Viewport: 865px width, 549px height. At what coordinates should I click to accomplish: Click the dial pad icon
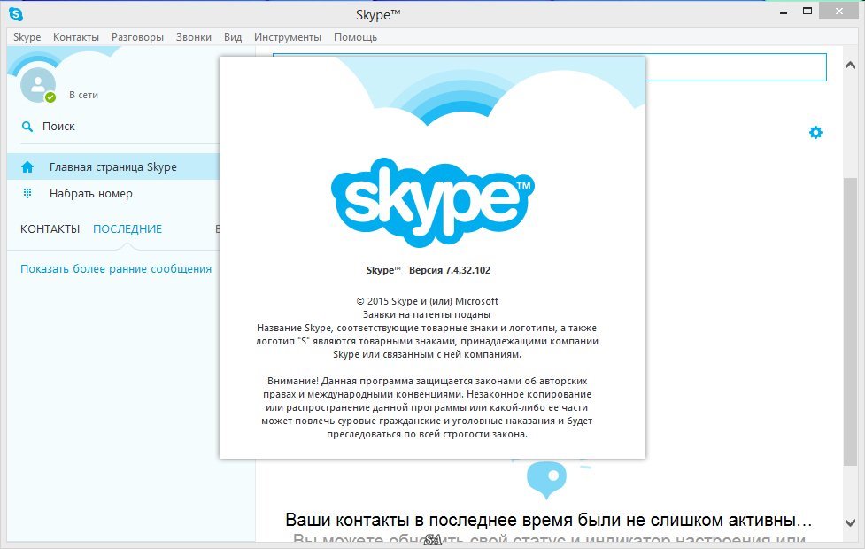[27, 194]
